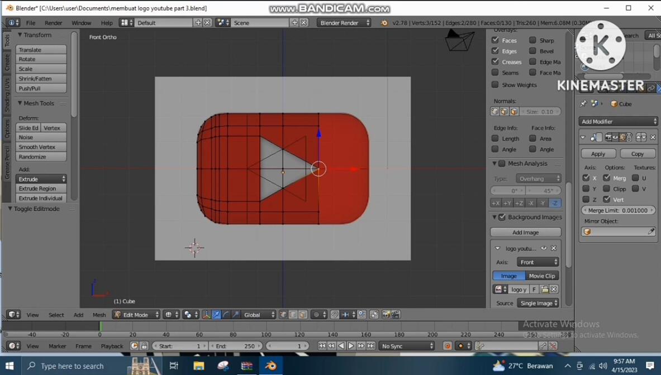
Task: Click the Merge Limit value field
Action: click(617, 210)
